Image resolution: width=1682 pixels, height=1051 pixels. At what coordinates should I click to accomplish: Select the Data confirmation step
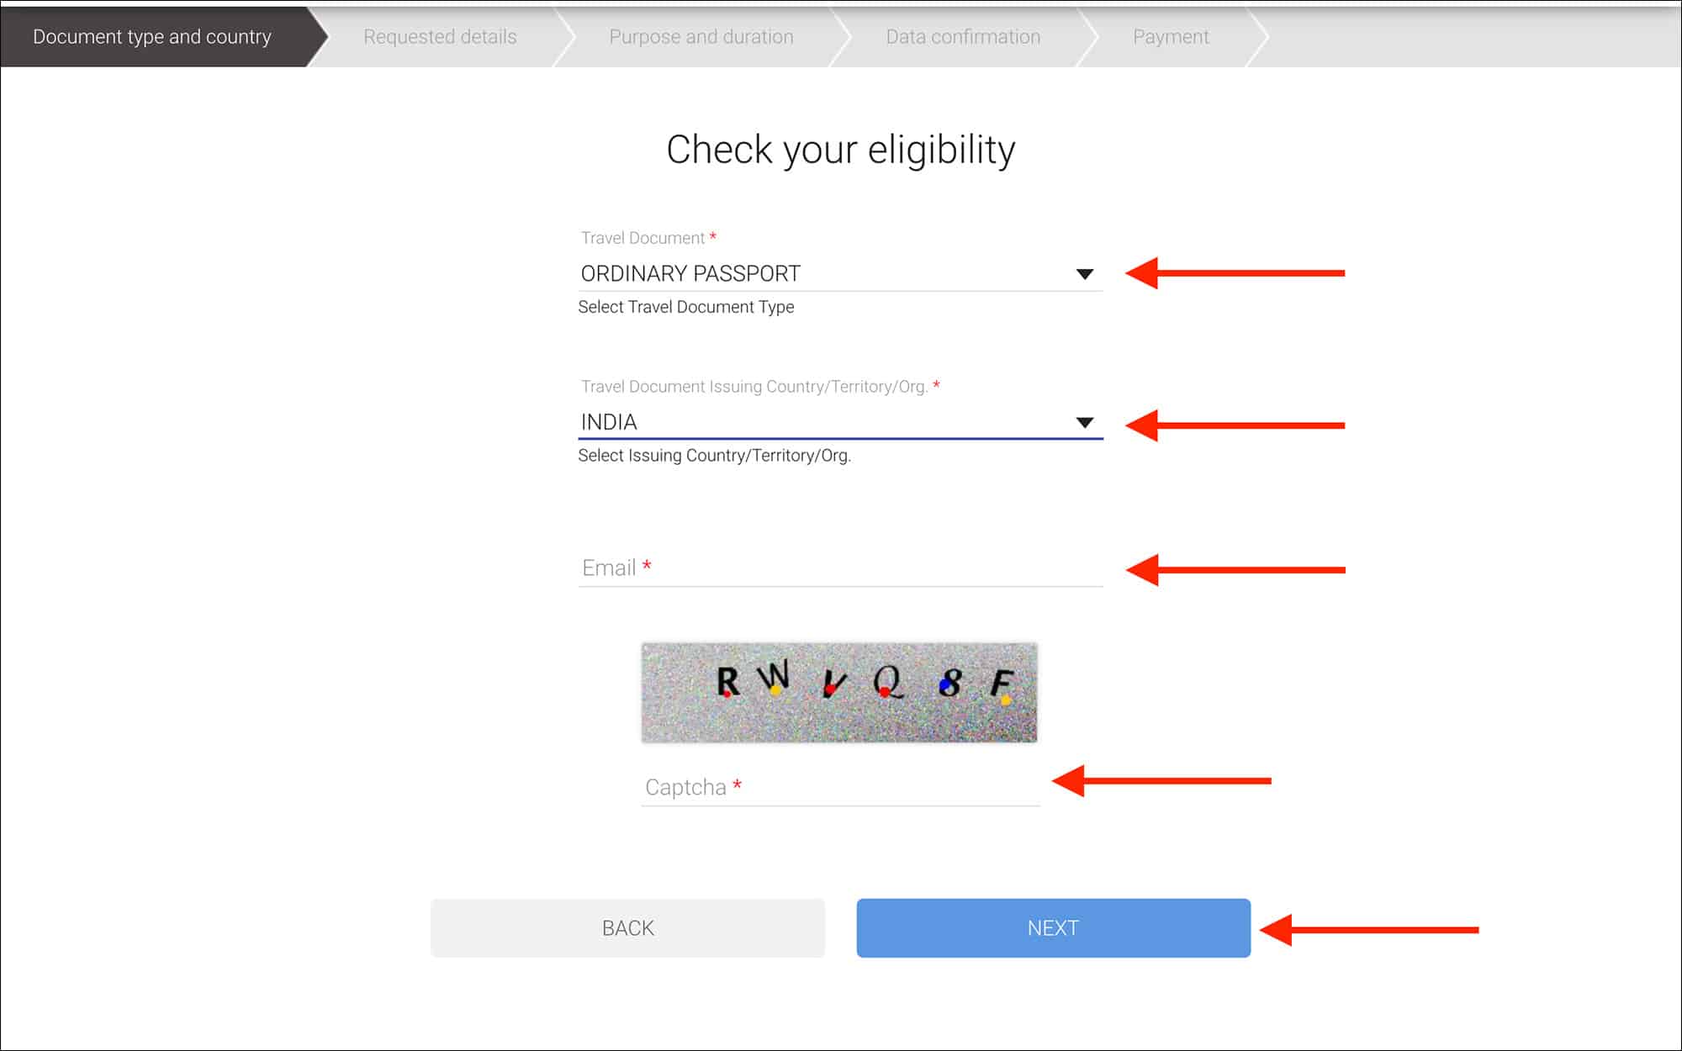pyautogui.click(x=963, y=37)
